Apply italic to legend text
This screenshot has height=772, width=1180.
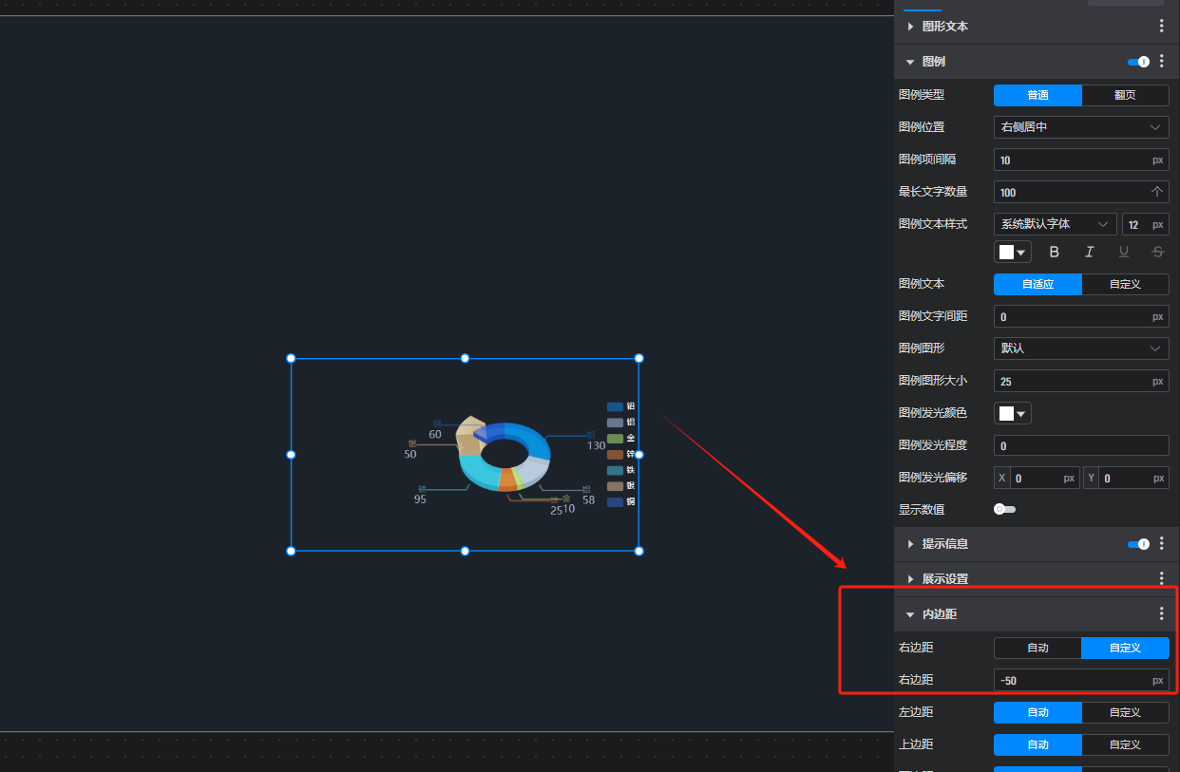click(x=1089, y=252)
